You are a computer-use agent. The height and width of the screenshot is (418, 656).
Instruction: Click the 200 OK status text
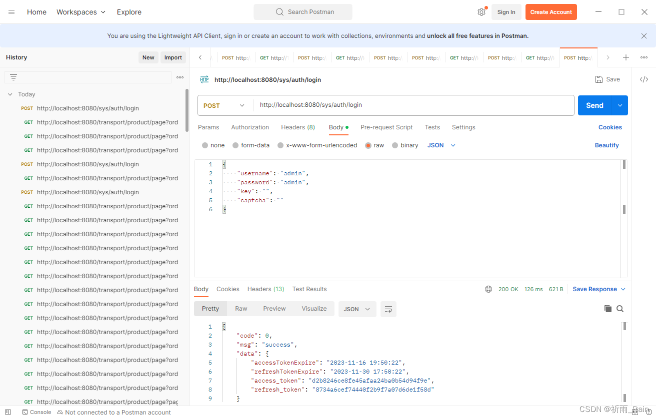pos(508,289)
